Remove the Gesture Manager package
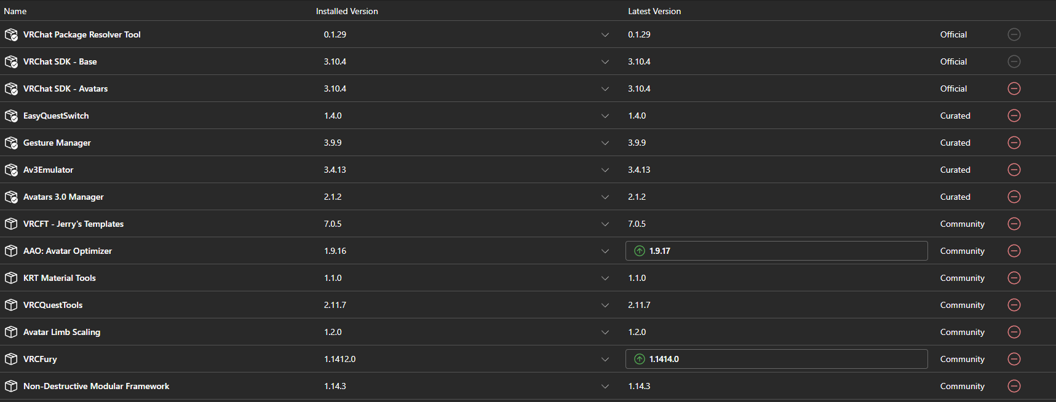Screen dimensions: 1056x402 click(x=1014, y=143)
